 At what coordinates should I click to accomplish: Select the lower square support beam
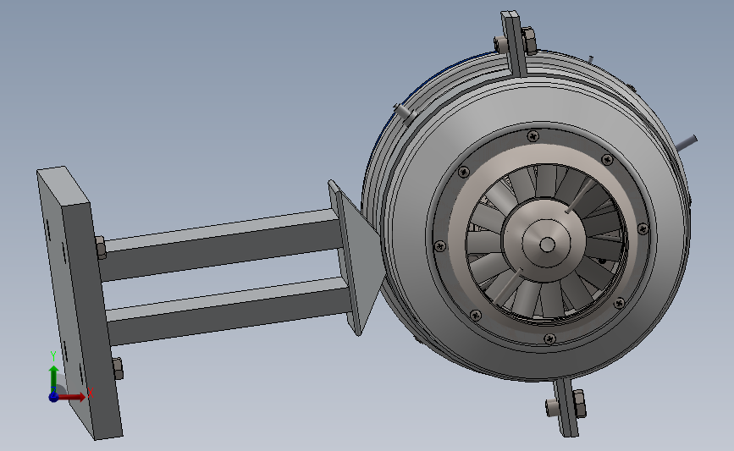point(229,311)
